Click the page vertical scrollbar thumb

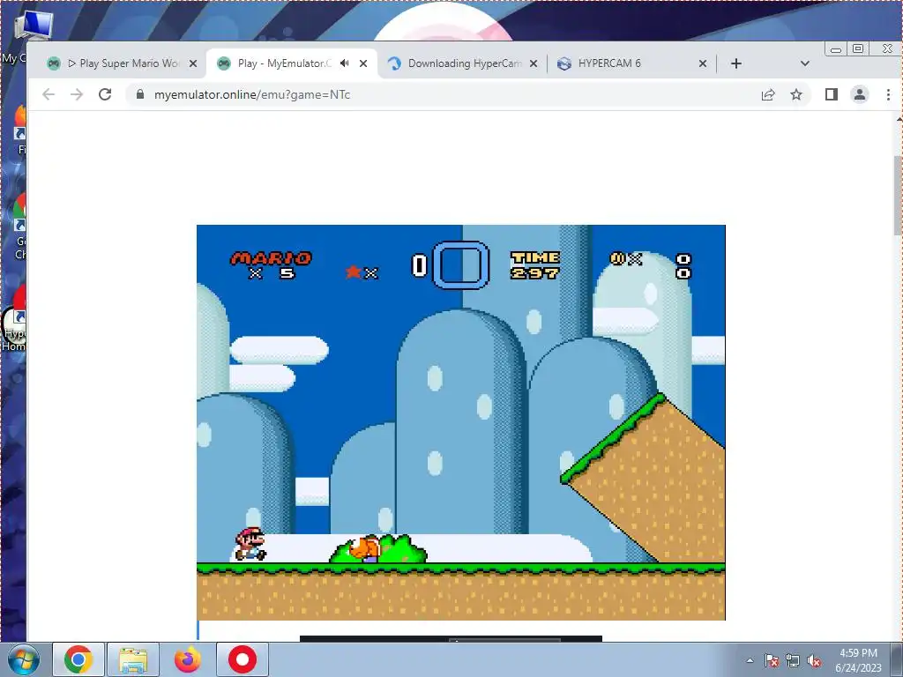coord(898,196)
